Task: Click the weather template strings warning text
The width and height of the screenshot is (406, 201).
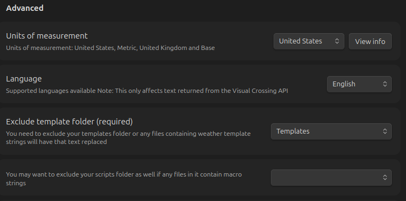Action: click(128, 138)
